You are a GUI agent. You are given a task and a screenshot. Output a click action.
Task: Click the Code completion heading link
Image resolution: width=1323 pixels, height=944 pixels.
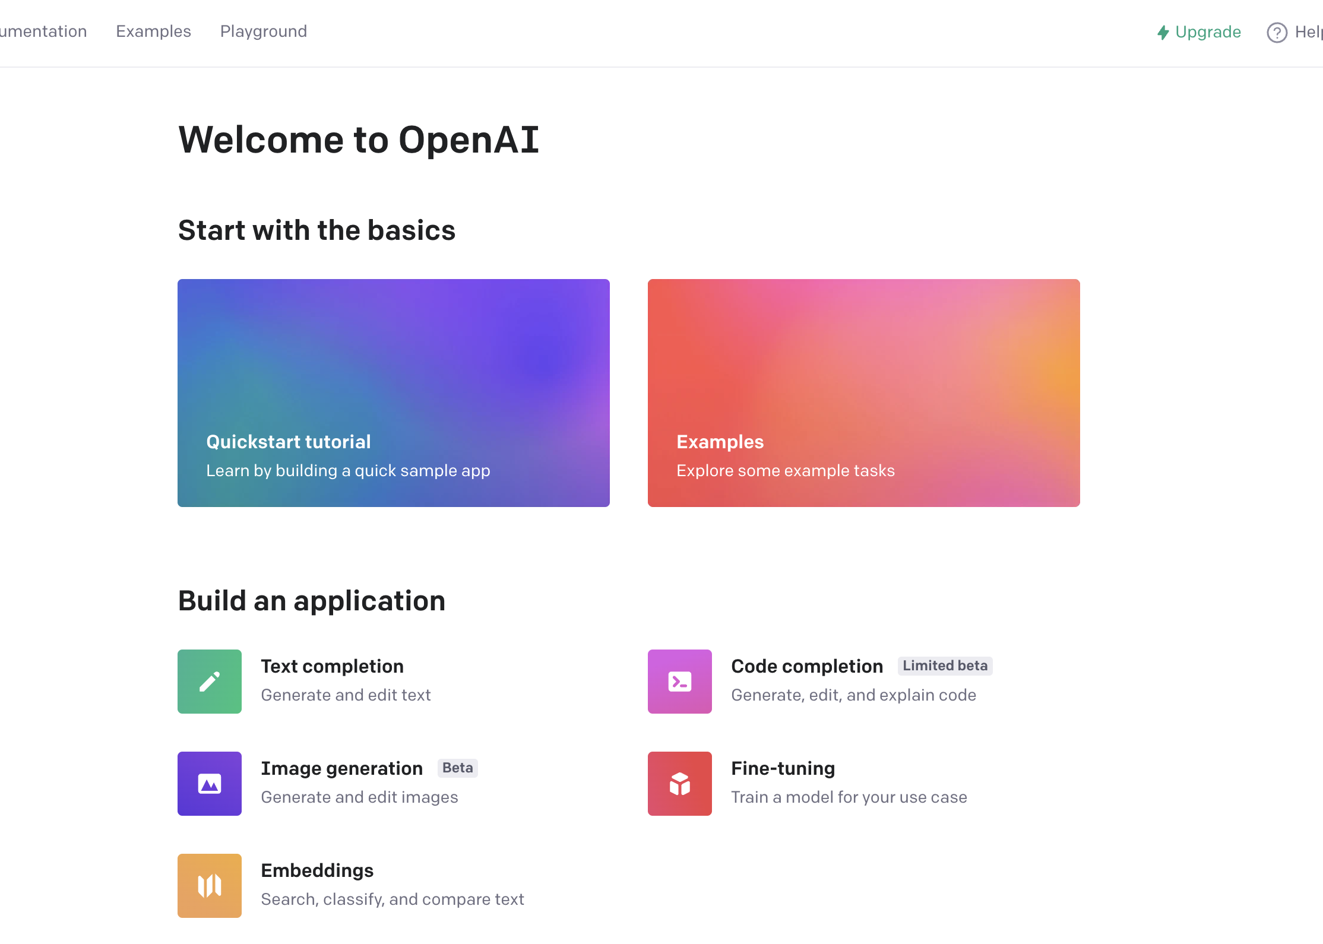806,666
